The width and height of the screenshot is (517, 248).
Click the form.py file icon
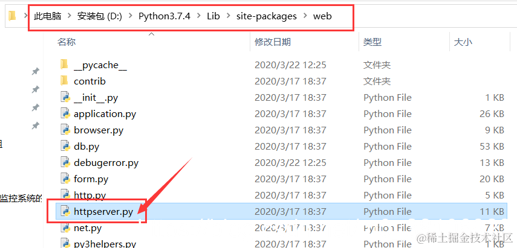tap(65, 179)
